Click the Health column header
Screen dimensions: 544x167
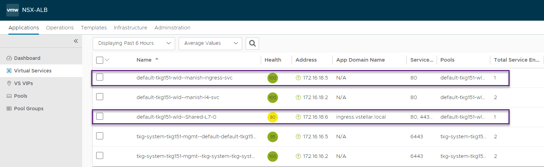tap(273, 60)
